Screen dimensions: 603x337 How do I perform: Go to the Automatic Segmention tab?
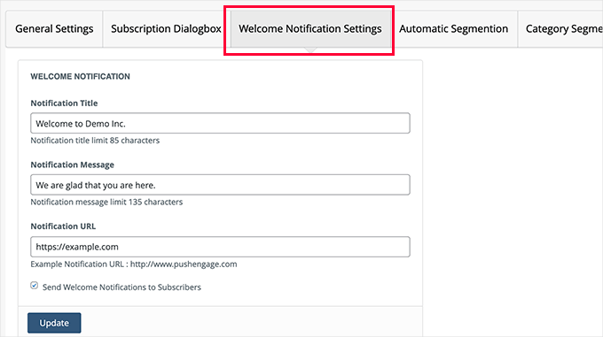click(453, 29)
